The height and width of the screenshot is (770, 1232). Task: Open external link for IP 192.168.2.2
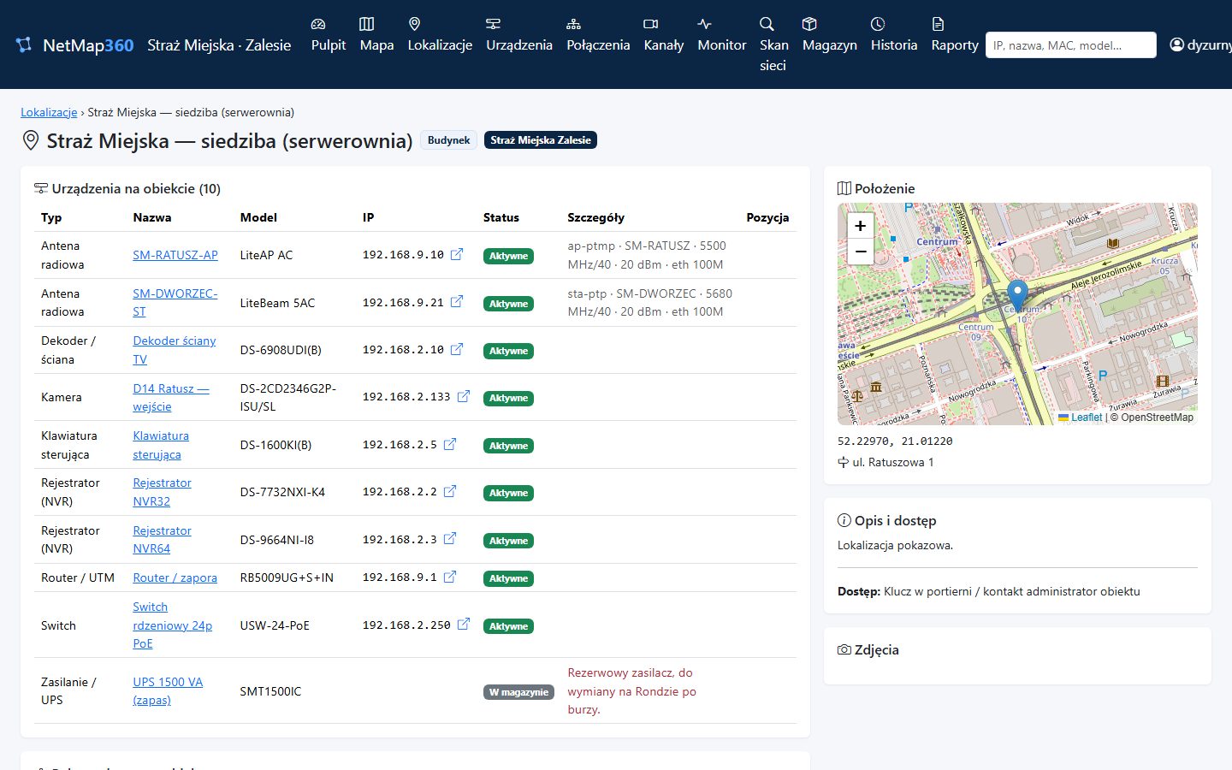(450, 491)
